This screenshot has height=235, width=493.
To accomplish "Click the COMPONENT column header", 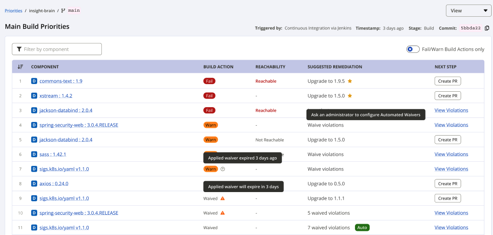I will pyautogui.click(x=45, y=67).
